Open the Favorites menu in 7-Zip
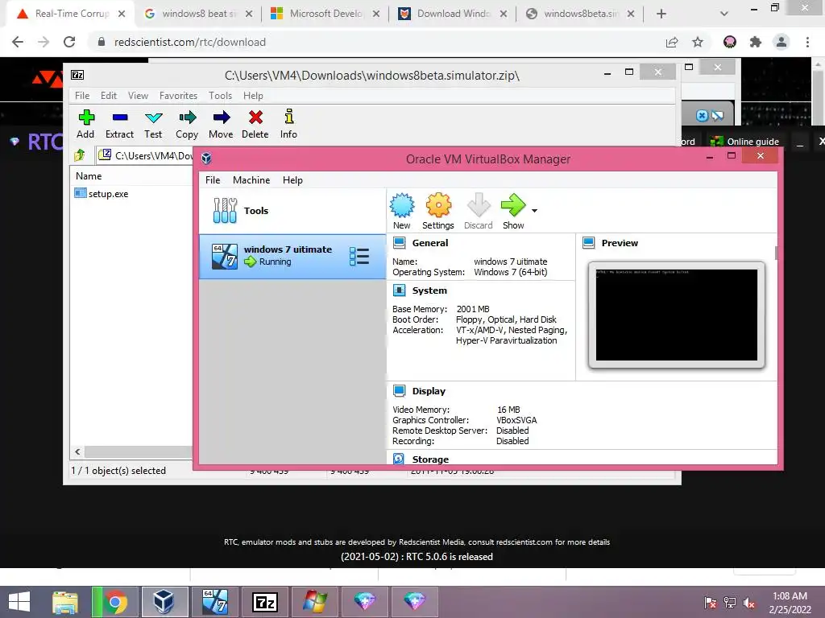 178,96
